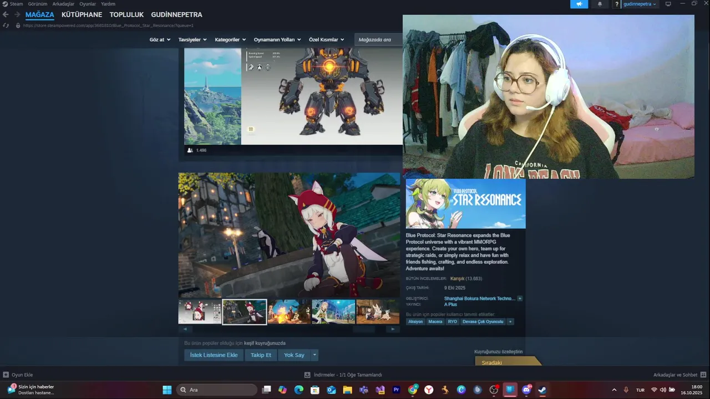710x399 pixels.
Task: Open the Shanghai Bokura Network developer link
Action: click(480, 298)
